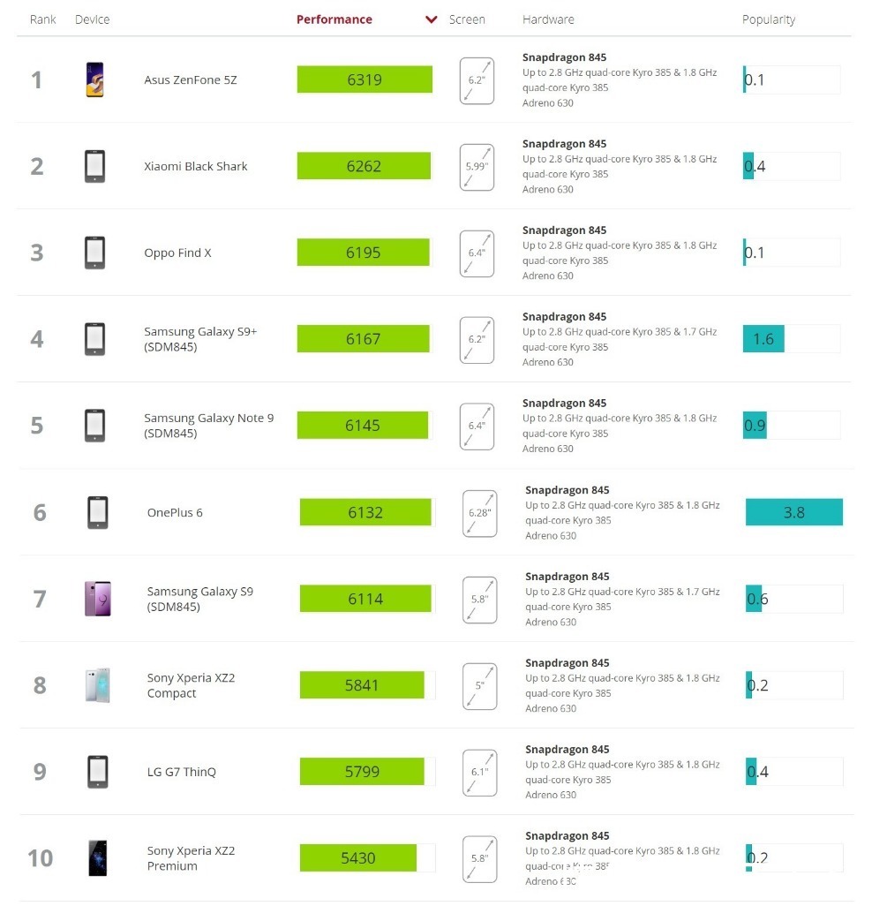Open the Performance sort dropdown arrow
This screenshot has width=872, height=906.
pyautogui.click(x=432, y=19)
